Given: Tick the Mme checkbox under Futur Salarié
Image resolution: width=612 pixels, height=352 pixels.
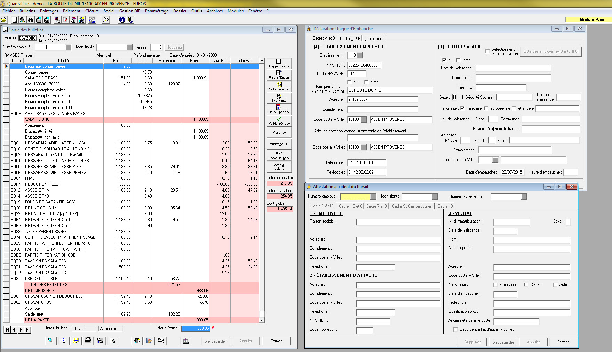Looking at the screenshot, I should [458, 60].
